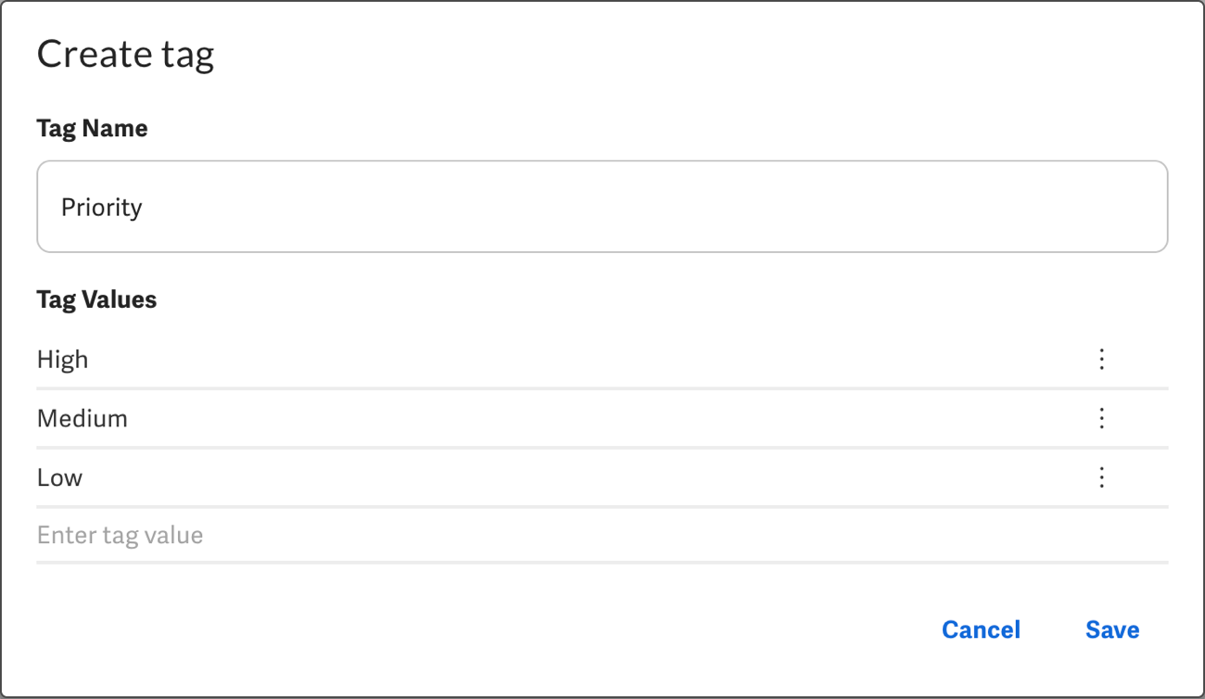Image resolution: width=1205 pixels, height=699 pixels.
Task: Click the underline beneath Enter tag value
Action: point(602,562)
